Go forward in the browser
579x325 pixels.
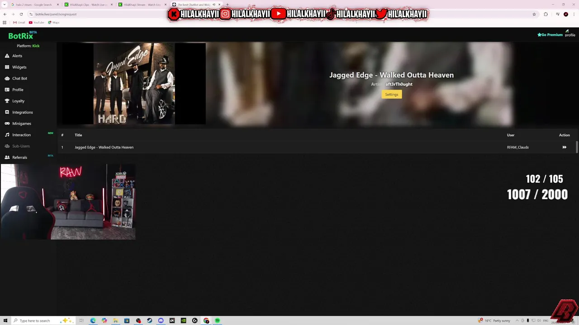[x=13, y=14]
